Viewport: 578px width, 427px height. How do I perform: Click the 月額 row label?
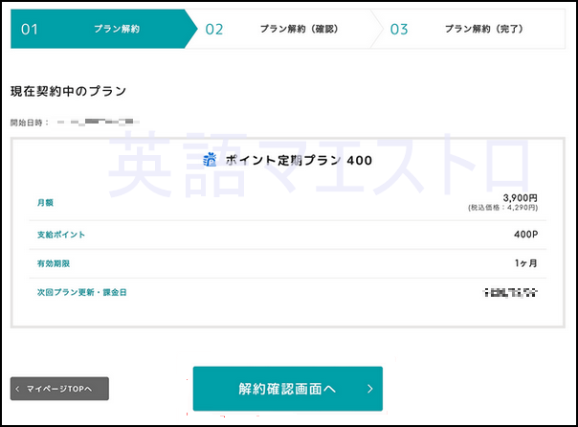click(45, 202)
